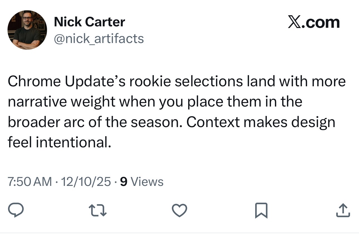The width and height of the screenshot is (359, 235).
Task: Open the @nick_artifacts handle
Action: [x=99, y=39]
